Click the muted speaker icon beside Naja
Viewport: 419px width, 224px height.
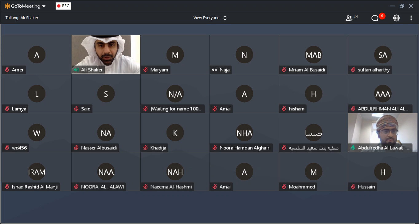click(214, 70)
